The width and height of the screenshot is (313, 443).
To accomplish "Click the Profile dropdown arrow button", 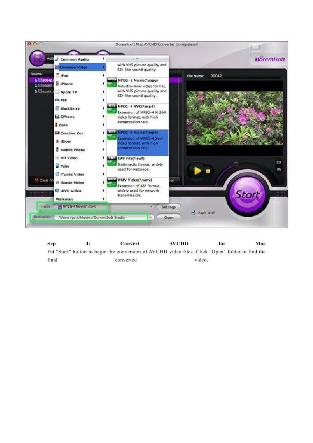I will (151, 207).
